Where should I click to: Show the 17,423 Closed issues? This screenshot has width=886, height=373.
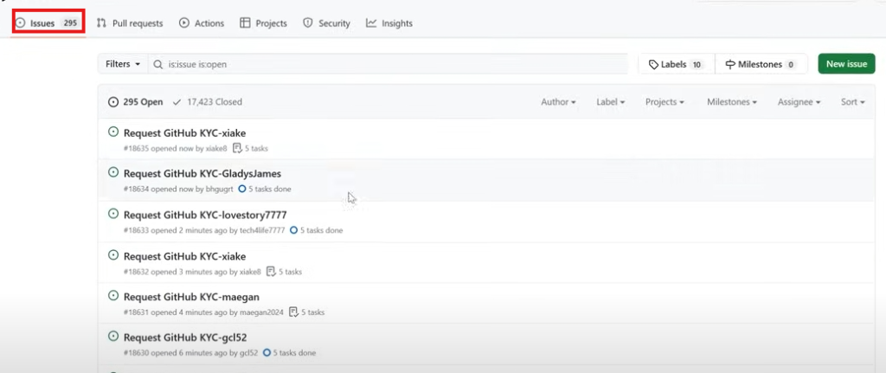[208, 102]
